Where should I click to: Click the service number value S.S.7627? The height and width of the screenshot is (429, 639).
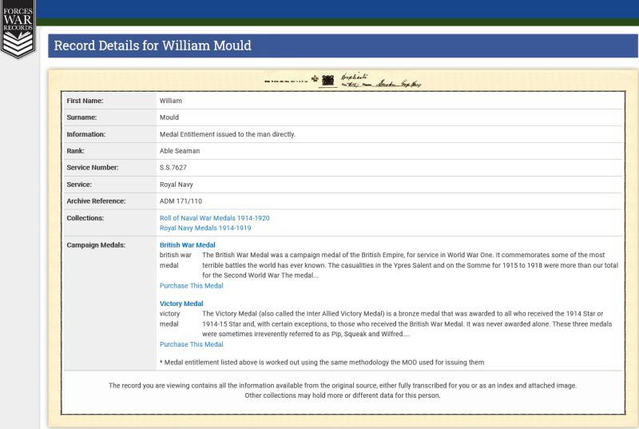[x=173, y=168]
